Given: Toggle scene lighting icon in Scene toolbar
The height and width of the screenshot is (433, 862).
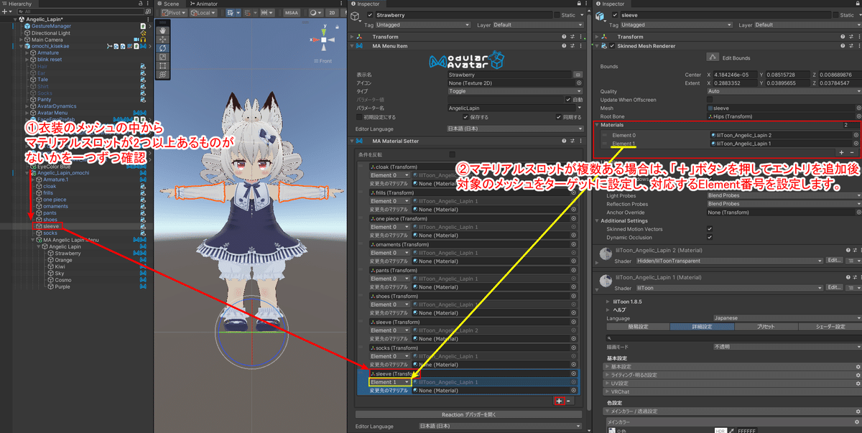Looking at the screenshot, I should tap(315, 13).
